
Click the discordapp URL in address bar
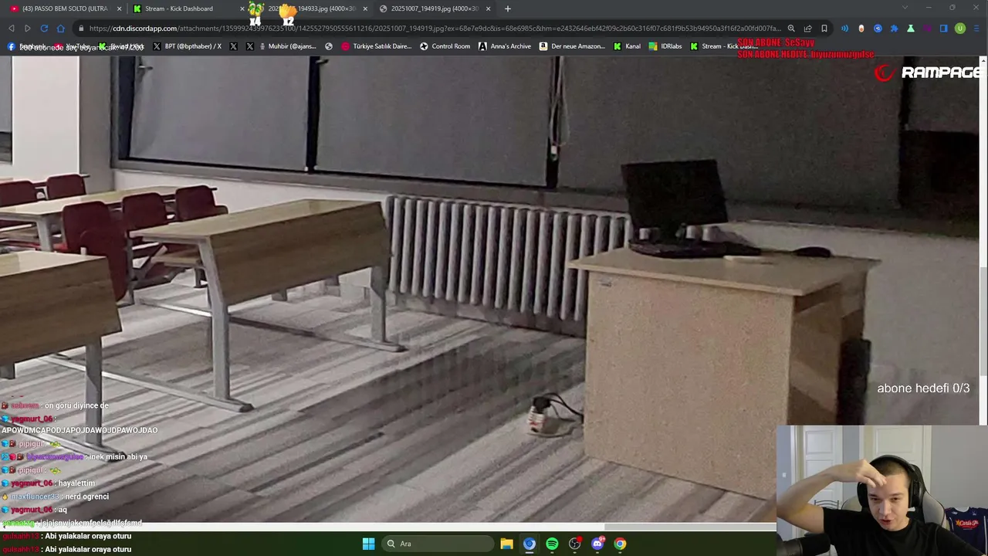(435, 29)
